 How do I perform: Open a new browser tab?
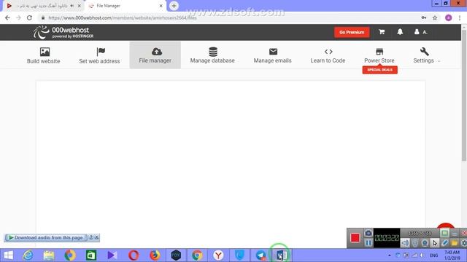pos(174,6)
